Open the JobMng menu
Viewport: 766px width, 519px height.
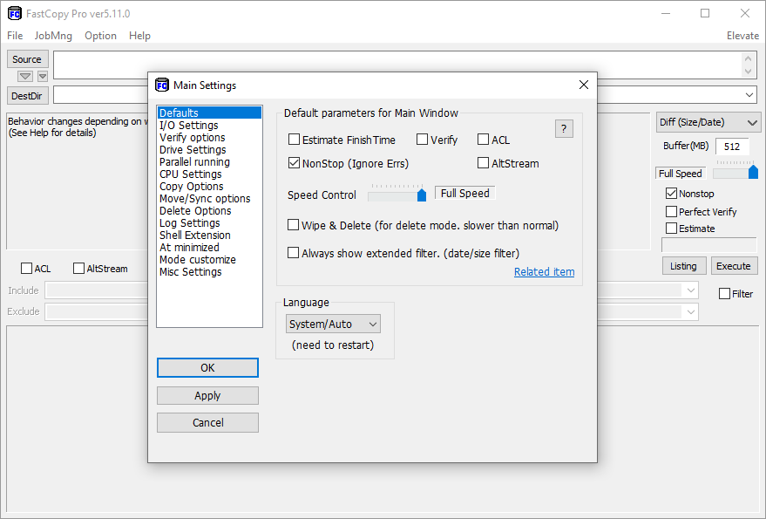click(x=53, y=36)
